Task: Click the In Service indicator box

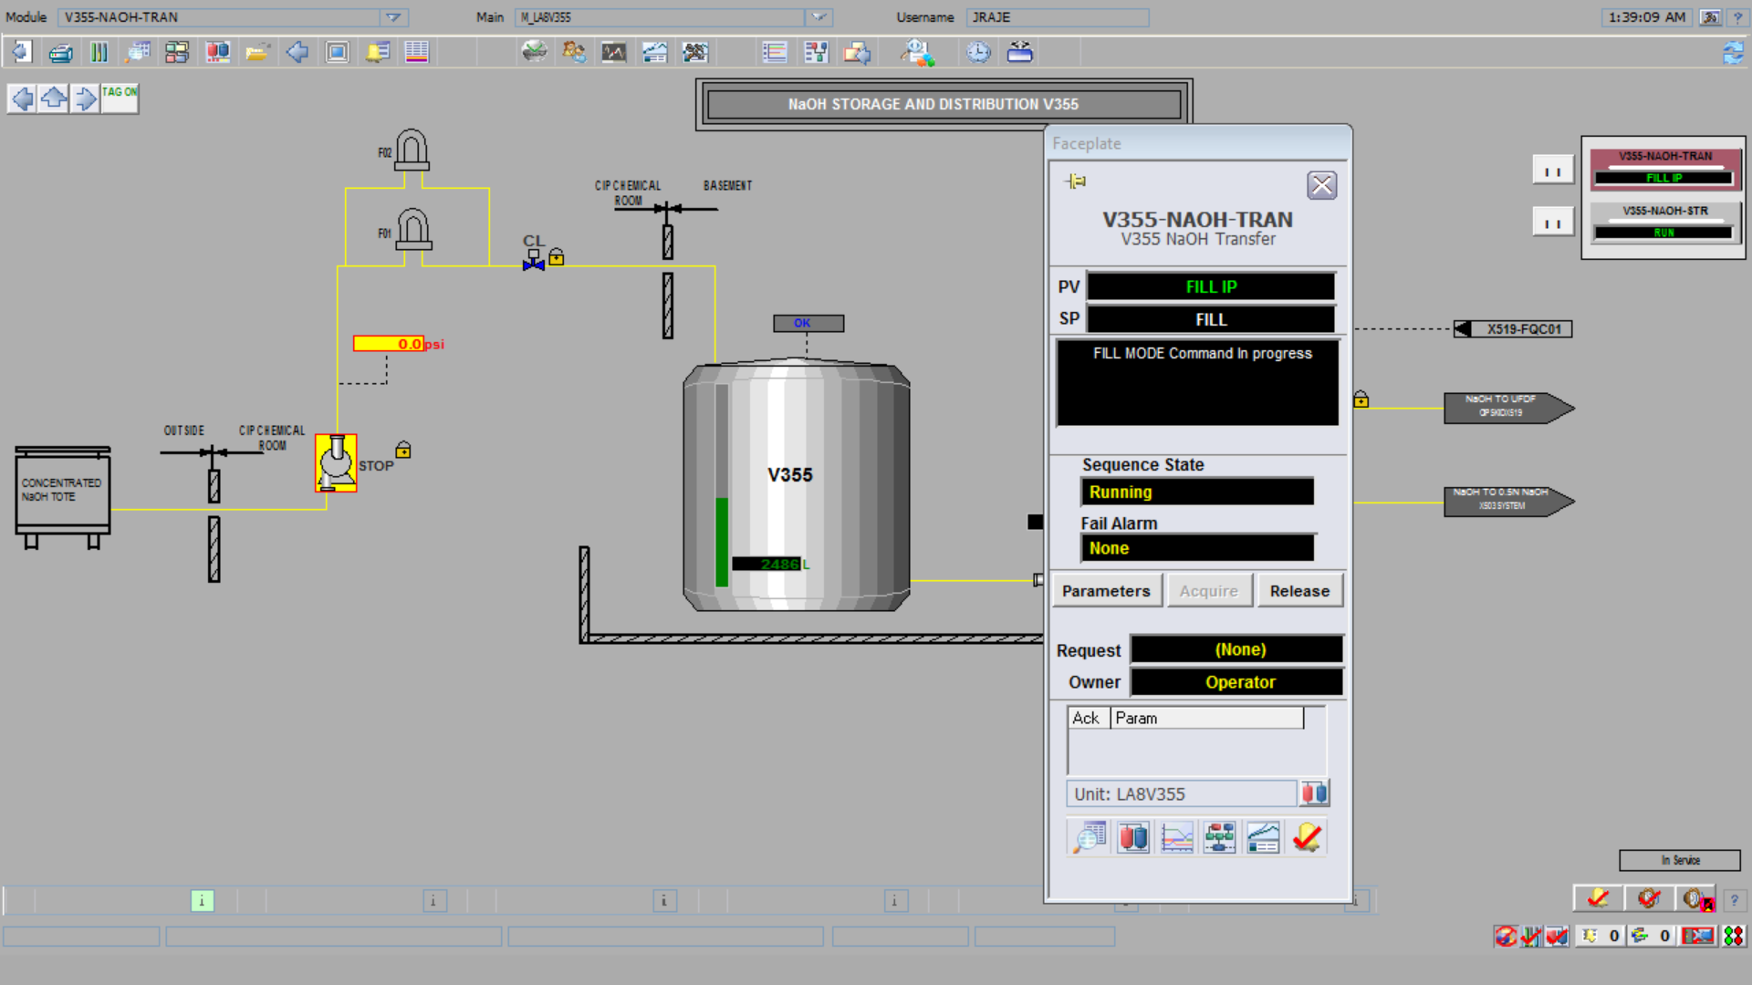Action: pos(1680,860)
